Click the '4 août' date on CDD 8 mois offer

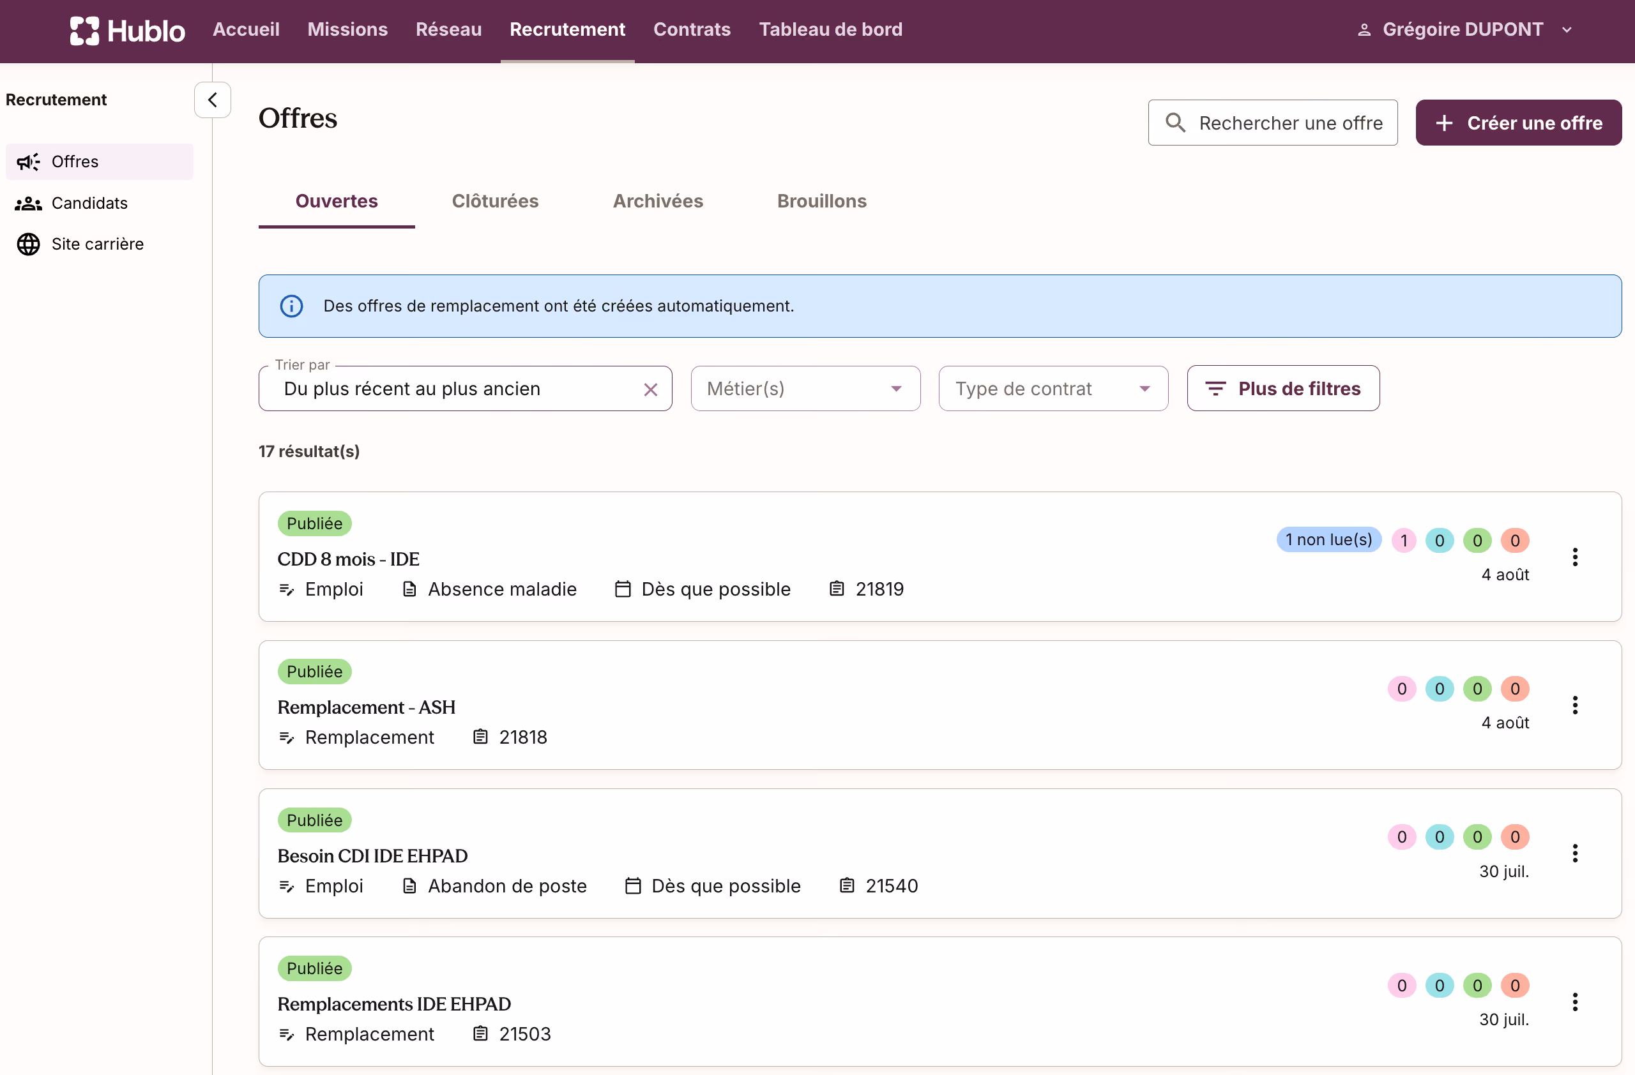1505,575
